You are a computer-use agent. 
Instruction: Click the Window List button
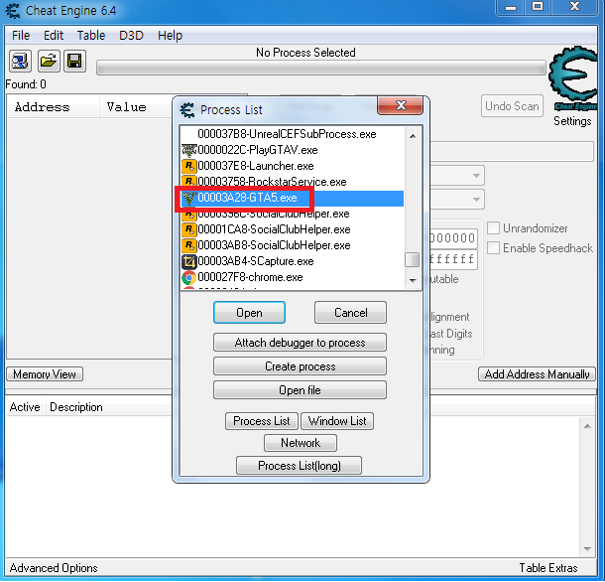[x=337, y=421]
